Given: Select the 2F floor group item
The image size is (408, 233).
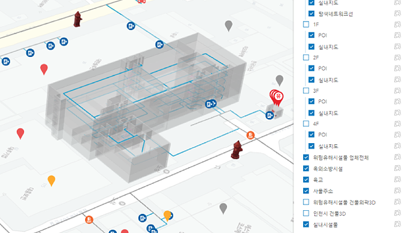Looking at the screenshot, I should pyautogui.click(x=316, y=58).
